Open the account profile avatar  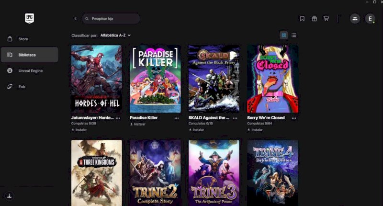coord(370,19)
